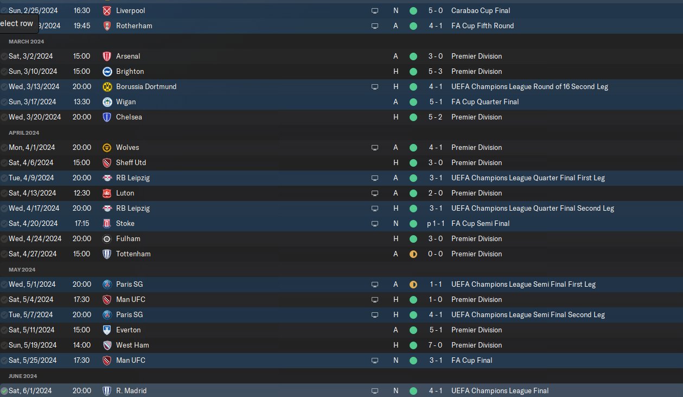This screenshot has width=683, height=397.
Task: Toggle select checkbox for Brighton fixture row
Action: 4,71
